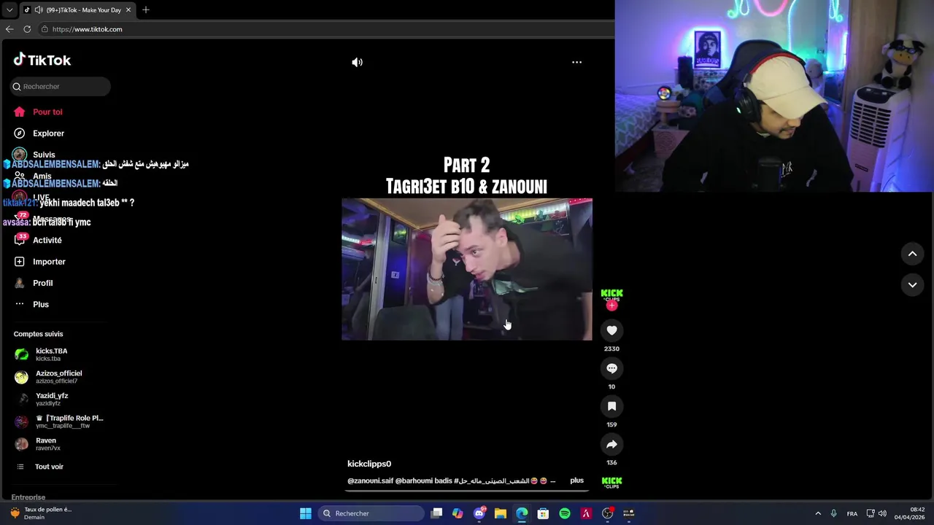Go to the next video
Image resolution: width=934 pixels, height=525 pixels.
(912, 285)
